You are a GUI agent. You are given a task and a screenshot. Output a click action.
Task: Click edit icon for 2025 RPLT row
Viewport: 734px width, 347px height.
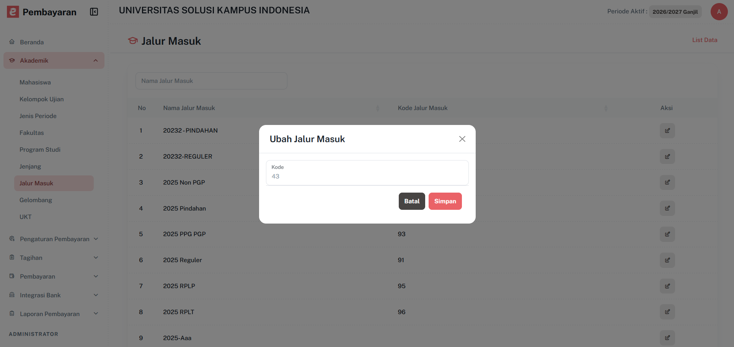[x=667, y=312]
